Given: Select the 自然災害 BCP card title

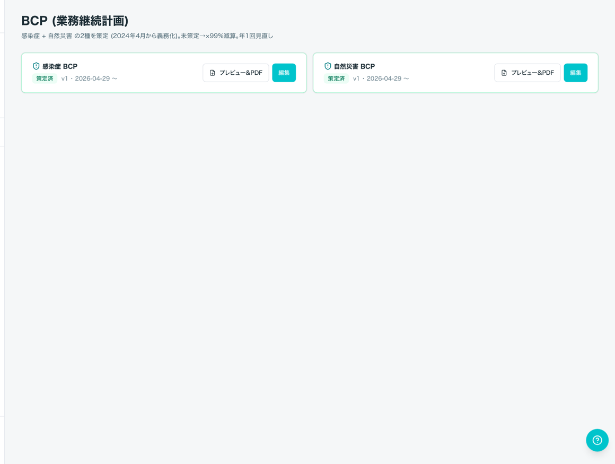Looking at the screenshot, I should click(355, 66).
